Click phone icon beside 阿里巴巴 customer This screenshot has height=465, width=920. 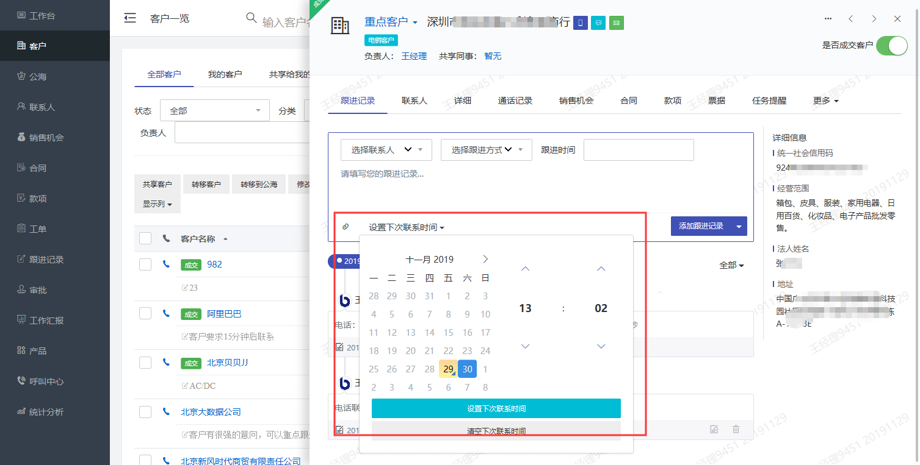[x=166, y=313]
